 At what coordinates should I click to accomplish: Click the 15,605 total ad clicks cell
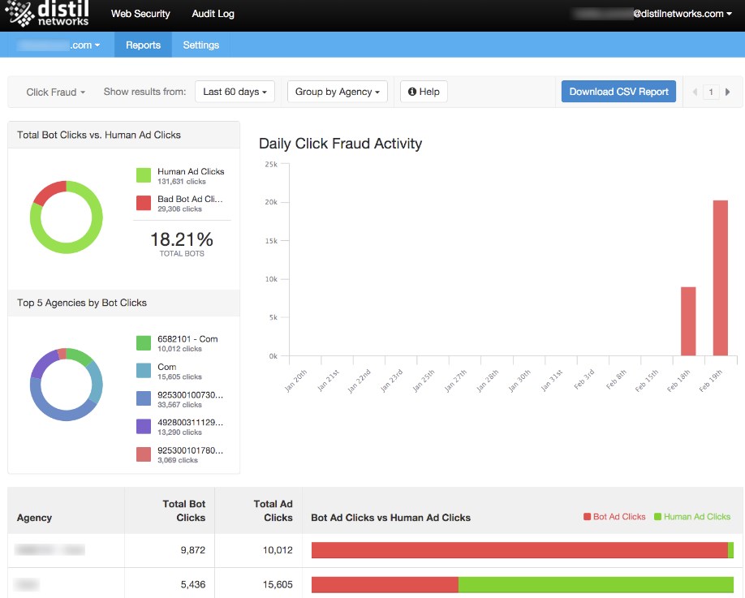point(278,585)
